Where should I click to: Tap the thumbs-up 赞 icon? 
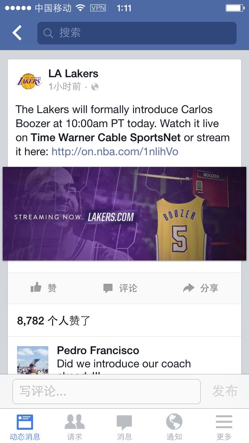coord(36,288)
